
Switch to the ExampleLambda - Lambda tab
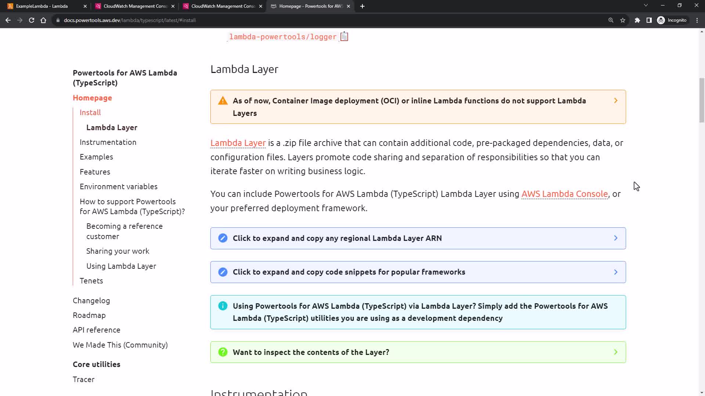pos(42,6)
